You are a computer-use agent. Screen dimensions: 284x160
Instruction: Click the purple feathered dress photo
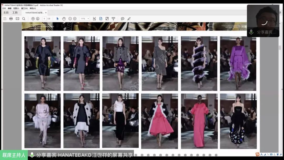(x=238, y=63)
